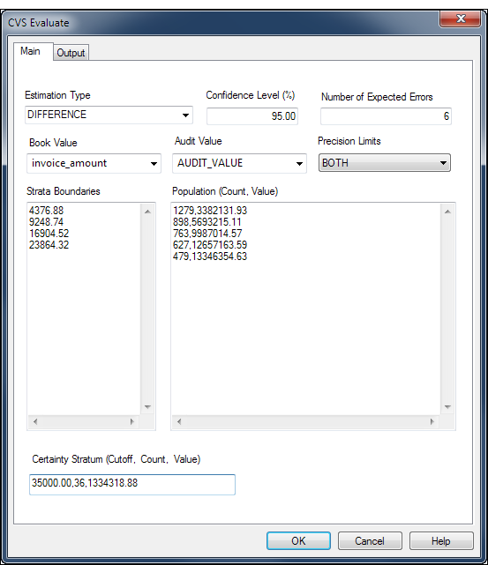Click Strata Boundaries scroll right arrow
This screenshot has height=565, width=488.
coord(132,421)
